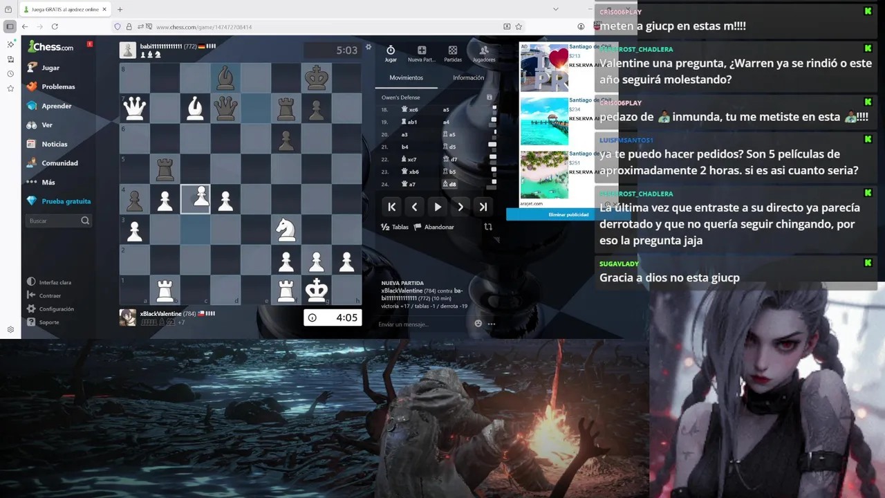Open a new browser tab
885x498 pixels.
point(120,10)
